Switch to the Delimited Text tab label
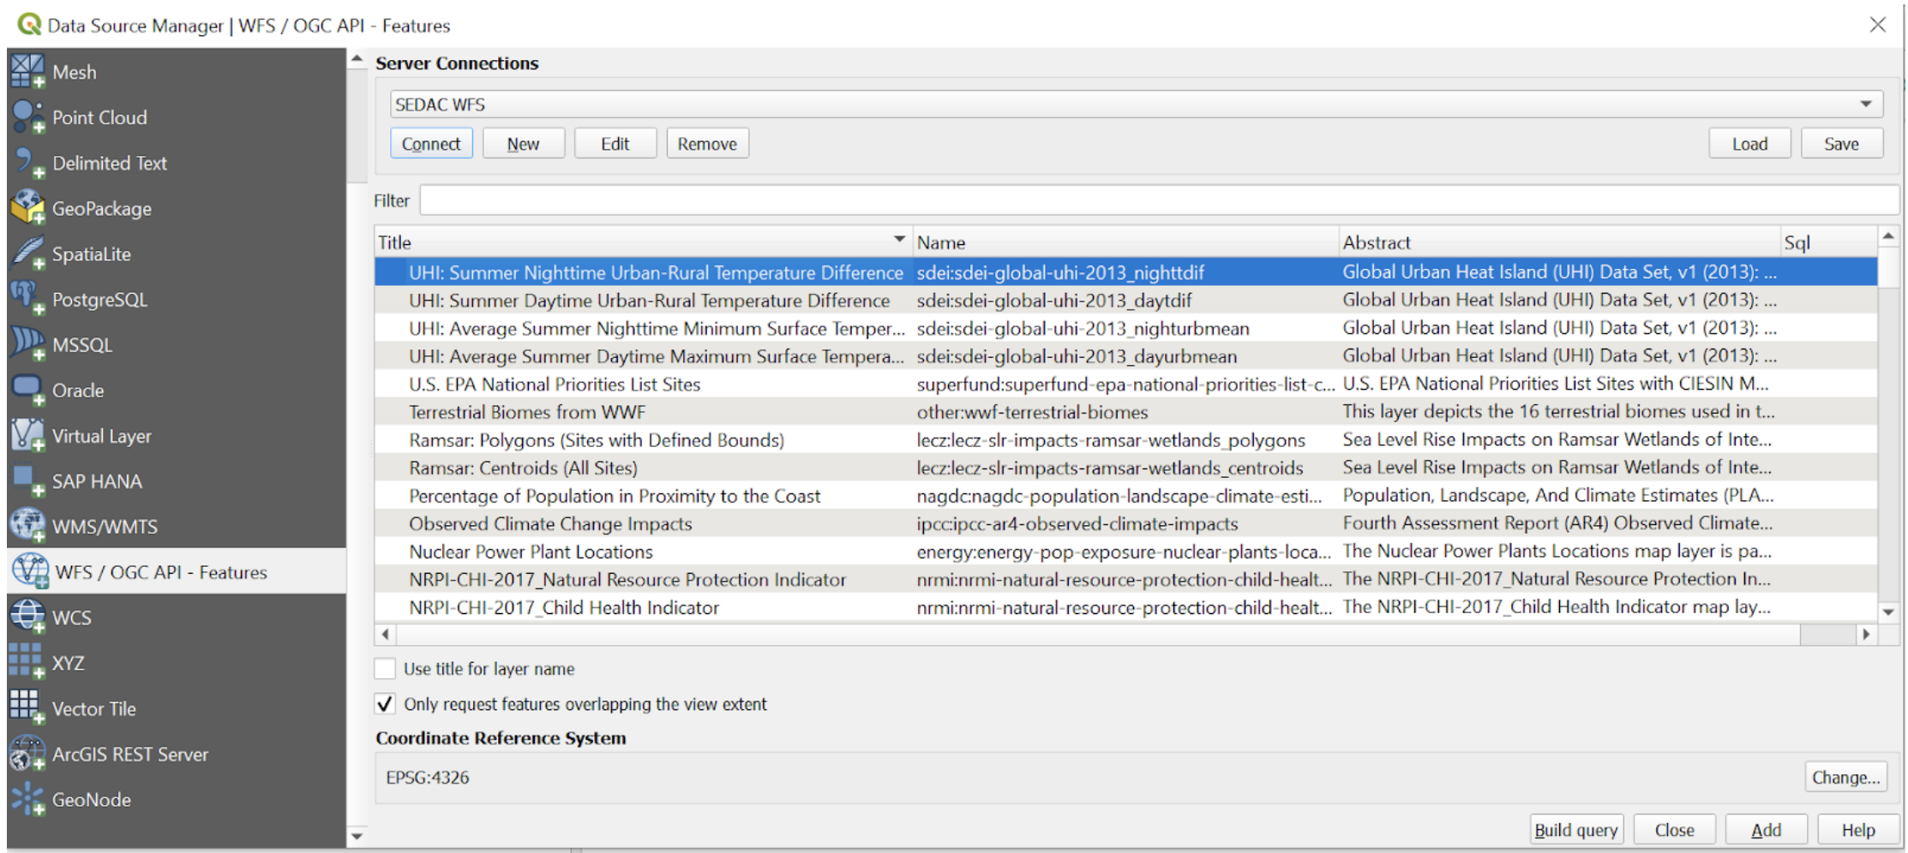The width and height of the screenshot is (1908, 853). (110, 163)
